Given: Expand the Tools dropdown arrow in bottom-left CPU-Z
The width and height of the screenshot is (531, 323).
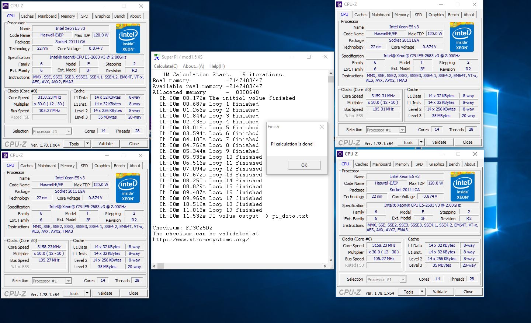Looking at the screenshot, I should point(87,293).
